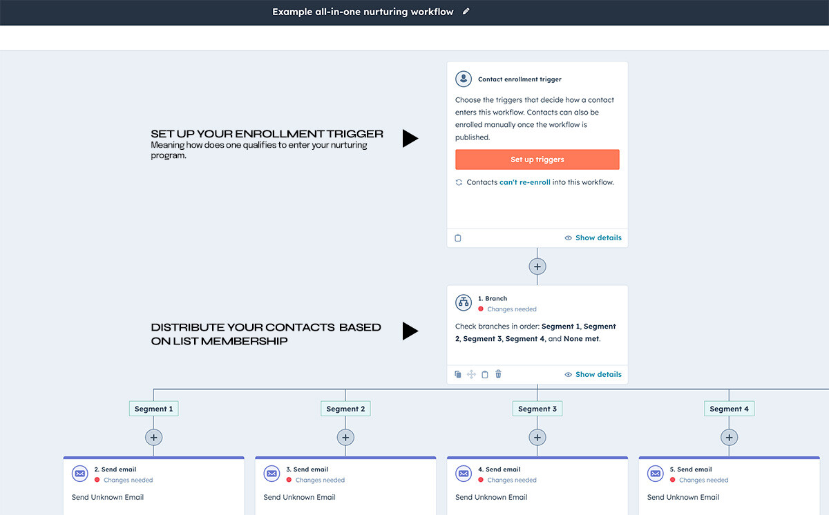Delete the Branch action via trash icon
This screenshot has height=515, width=829.
498,373
